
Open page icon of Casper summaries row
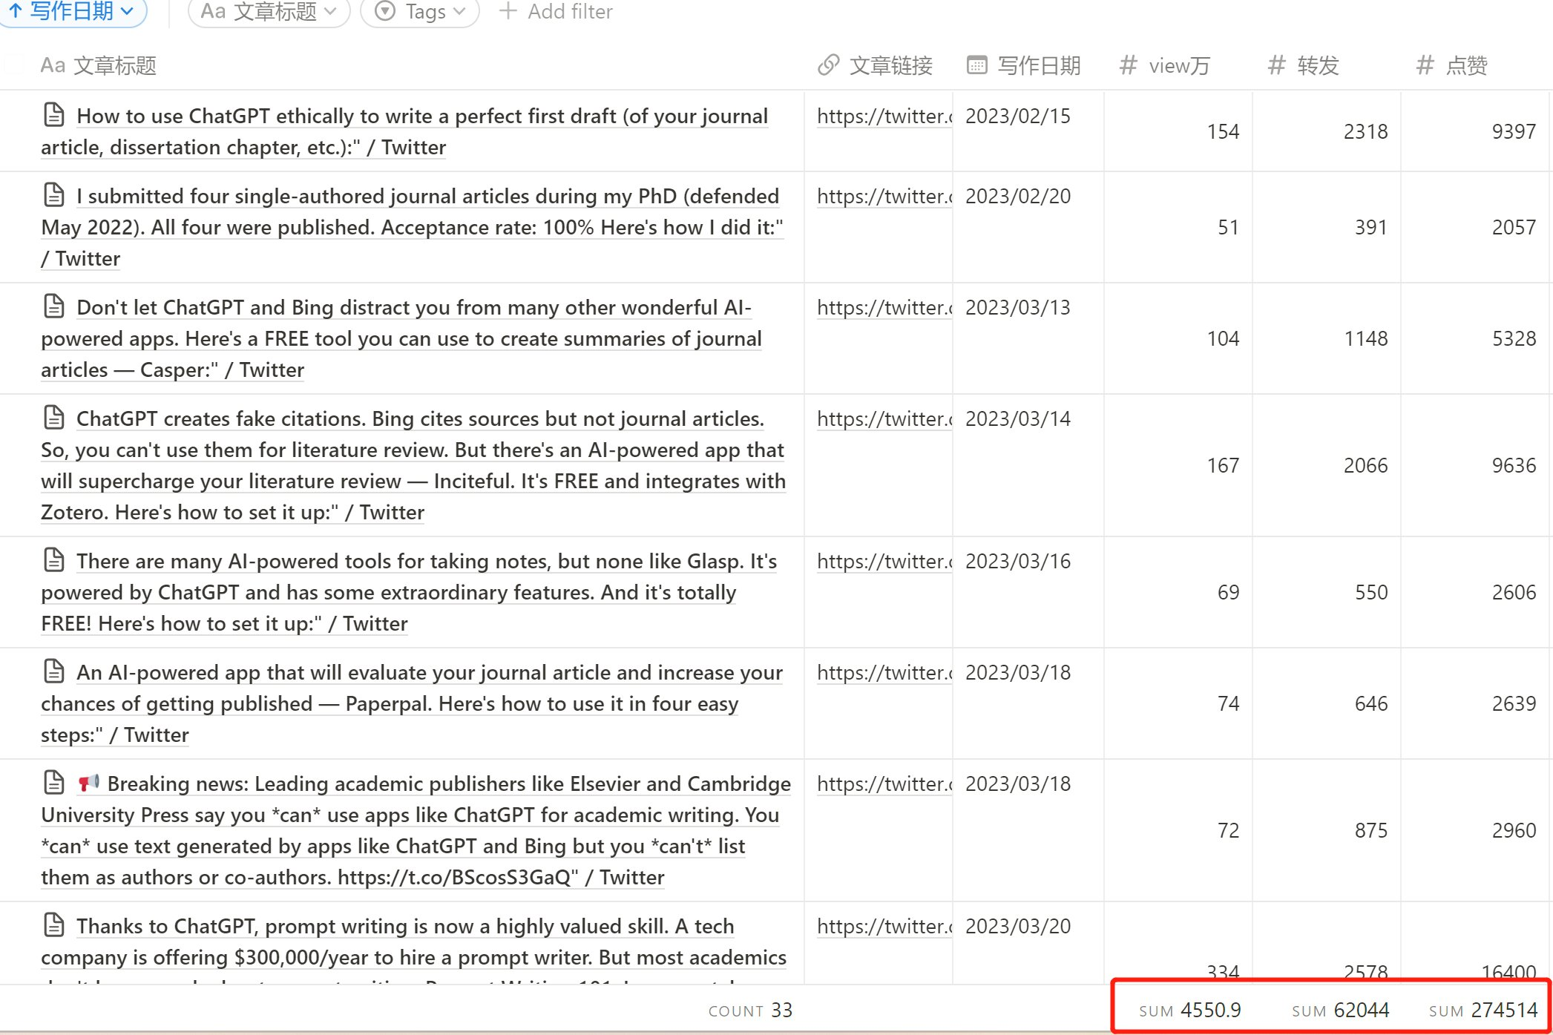(54, 306)
